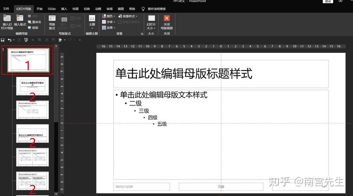The width and height of the screenshot is (353, 196).
Task: Open the File (文件) menu
Action: (6, 9)
